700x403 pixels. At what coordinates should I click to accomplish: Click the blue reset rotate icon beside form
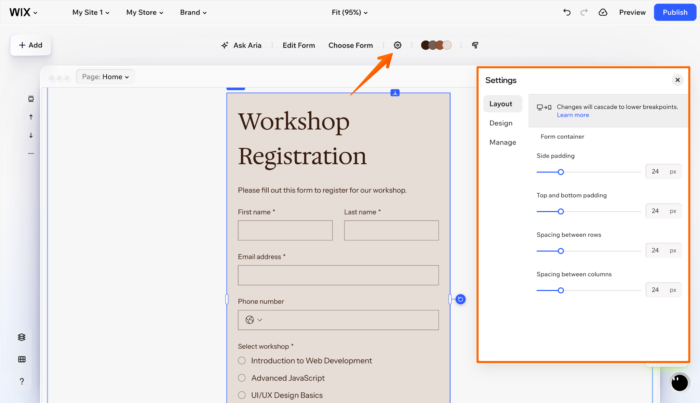460,299
